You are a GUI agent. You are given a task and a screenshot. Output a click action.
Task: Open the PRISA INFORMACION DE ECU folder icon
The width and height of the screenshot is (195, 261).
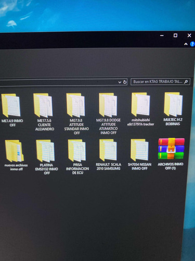[77, 150]
